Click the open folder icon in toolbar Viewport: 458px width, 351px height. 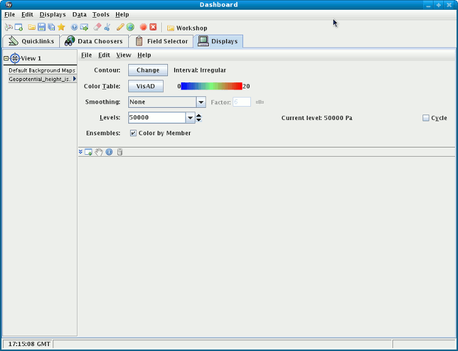[x=31, y=27]
